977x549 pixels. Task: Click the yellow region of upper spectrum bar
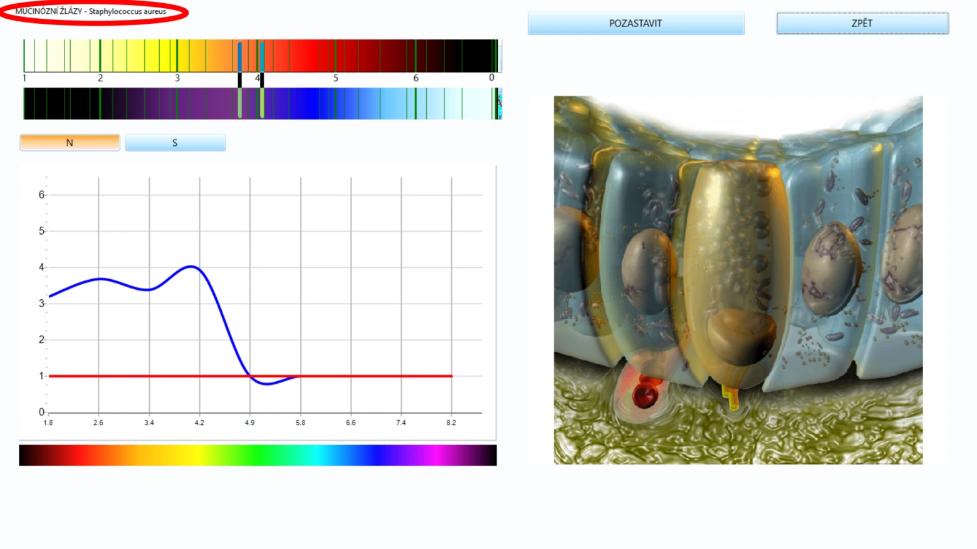[x=150, y=56]
